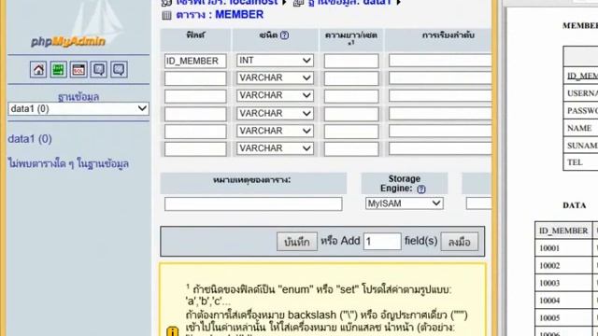Image resolution: width=598 pixels, height=336 pixels.
Task: Open phpMyAdmin documentation icon
Action: click(x=99, y=70)
